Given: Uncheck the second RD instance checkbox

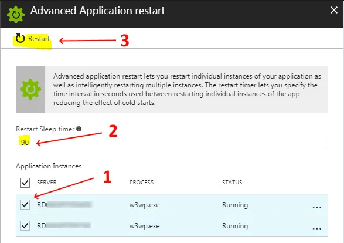Looking at the screenshot, I should pos(25,225).
